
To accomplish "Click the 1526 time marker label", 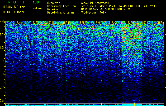I will coord(97,23).
